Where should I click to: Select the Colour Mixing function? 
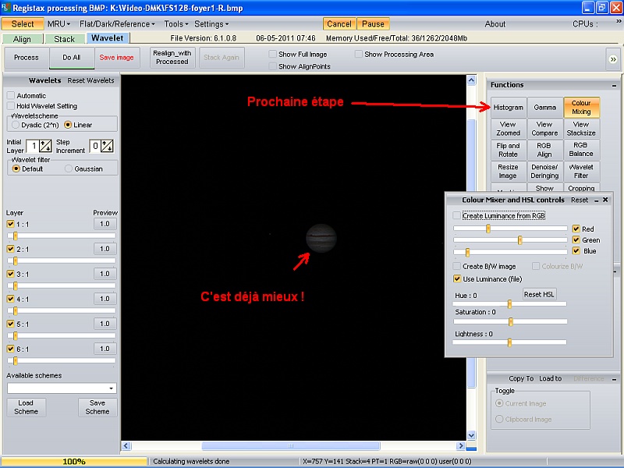pyautogui.click(x=581, y=107)
